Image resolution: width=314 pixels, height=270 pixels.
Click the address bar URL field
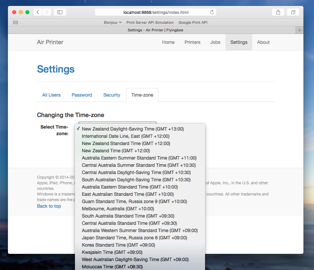[x=156, y=12]
